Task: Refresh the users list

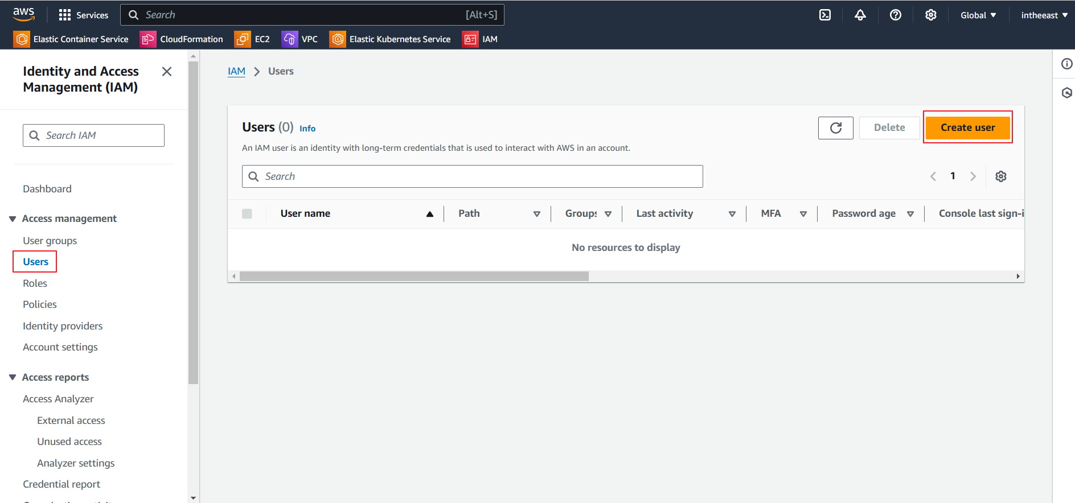Action: coord(836,128)
